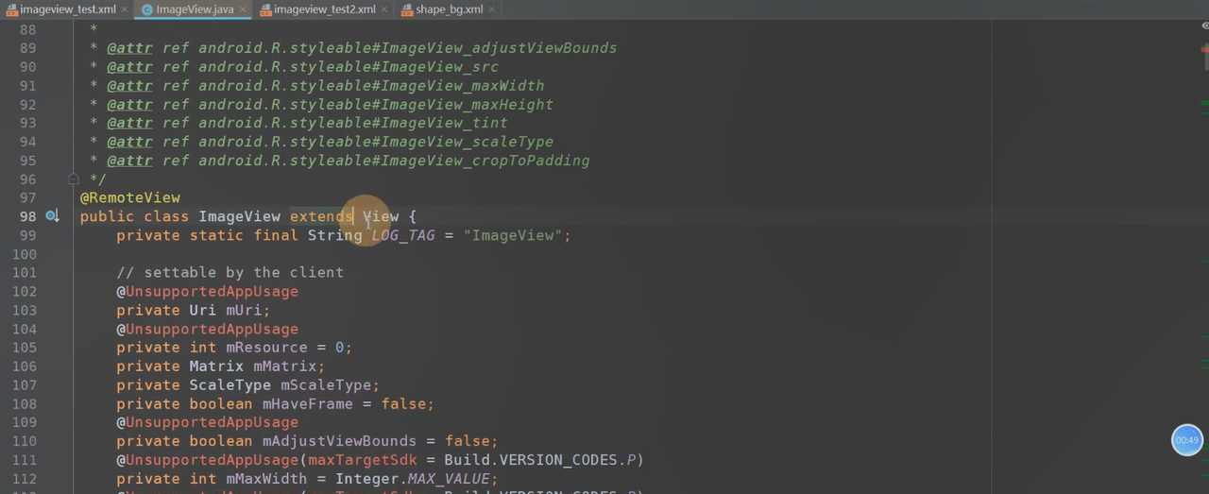Screen dimensions: 1209x494
Task: Click line number 98 in the gutter
Action: click(x=27, y=216)
